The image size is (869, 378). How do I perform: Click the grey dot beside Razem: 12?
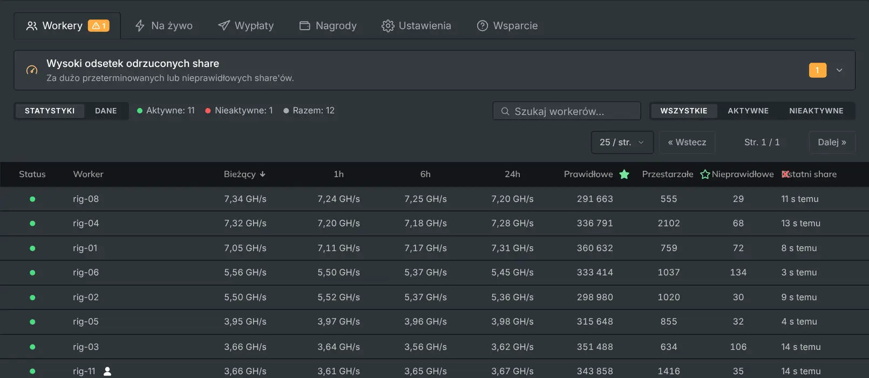click(x=286, y=111)
